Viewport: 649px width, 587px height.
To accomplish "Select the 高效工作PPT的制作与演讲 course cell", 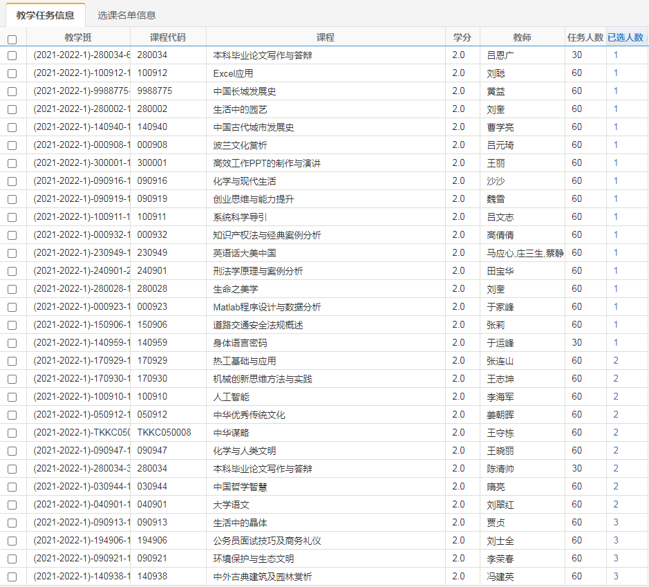I will click(267, 163).
